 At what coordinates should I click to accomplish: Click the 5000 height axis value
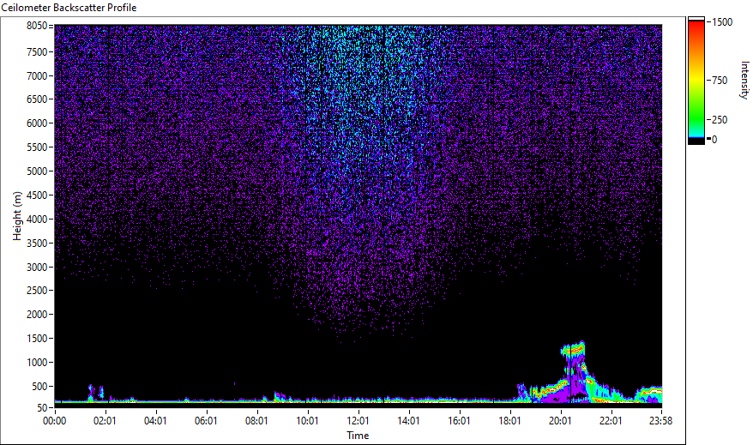pos(37,171)
